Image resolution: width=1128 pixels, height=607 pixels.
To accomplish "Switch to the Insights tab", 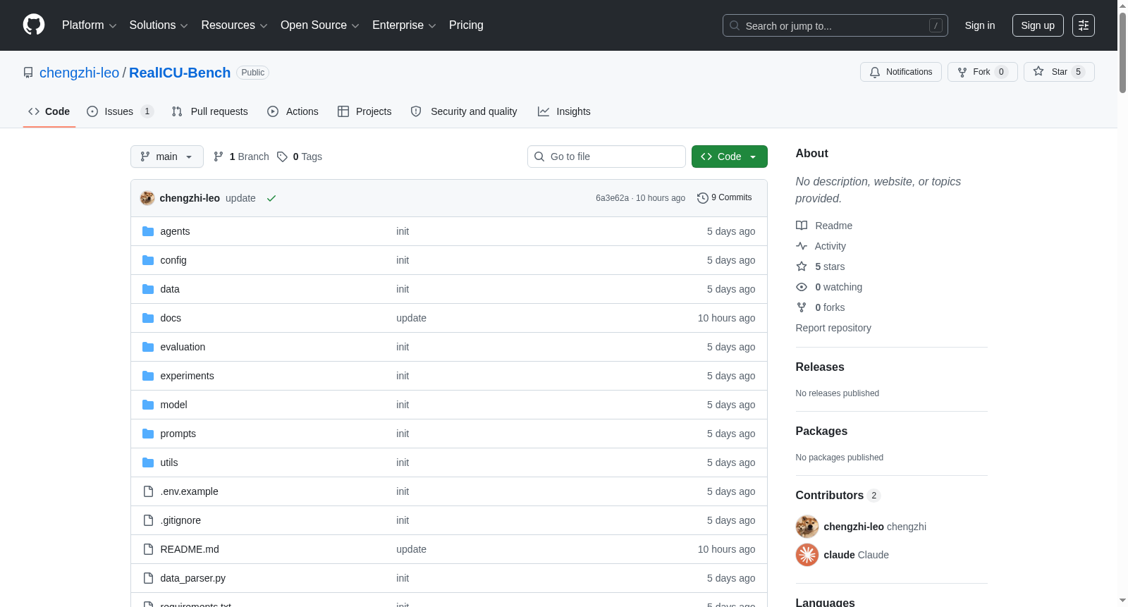I will pos(564,111).
